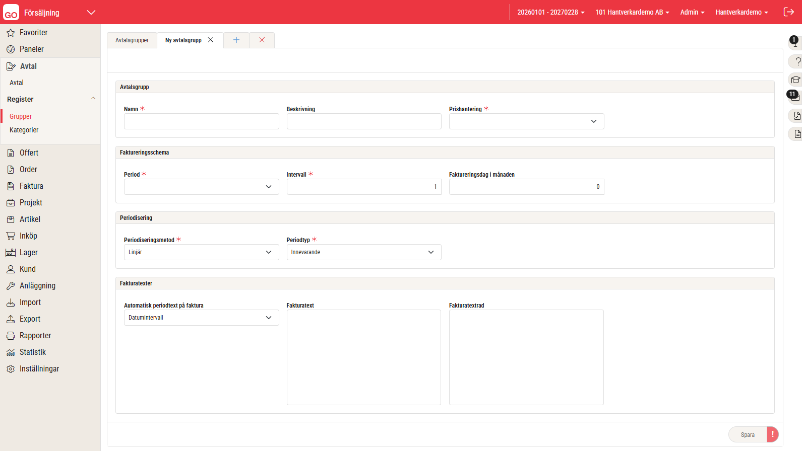Click the Spara button

tap(748, 434)
